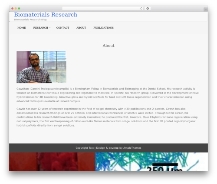Follow the AmpleThemes footer link
Screen dimensions: 217x184
tap(132, 148)
